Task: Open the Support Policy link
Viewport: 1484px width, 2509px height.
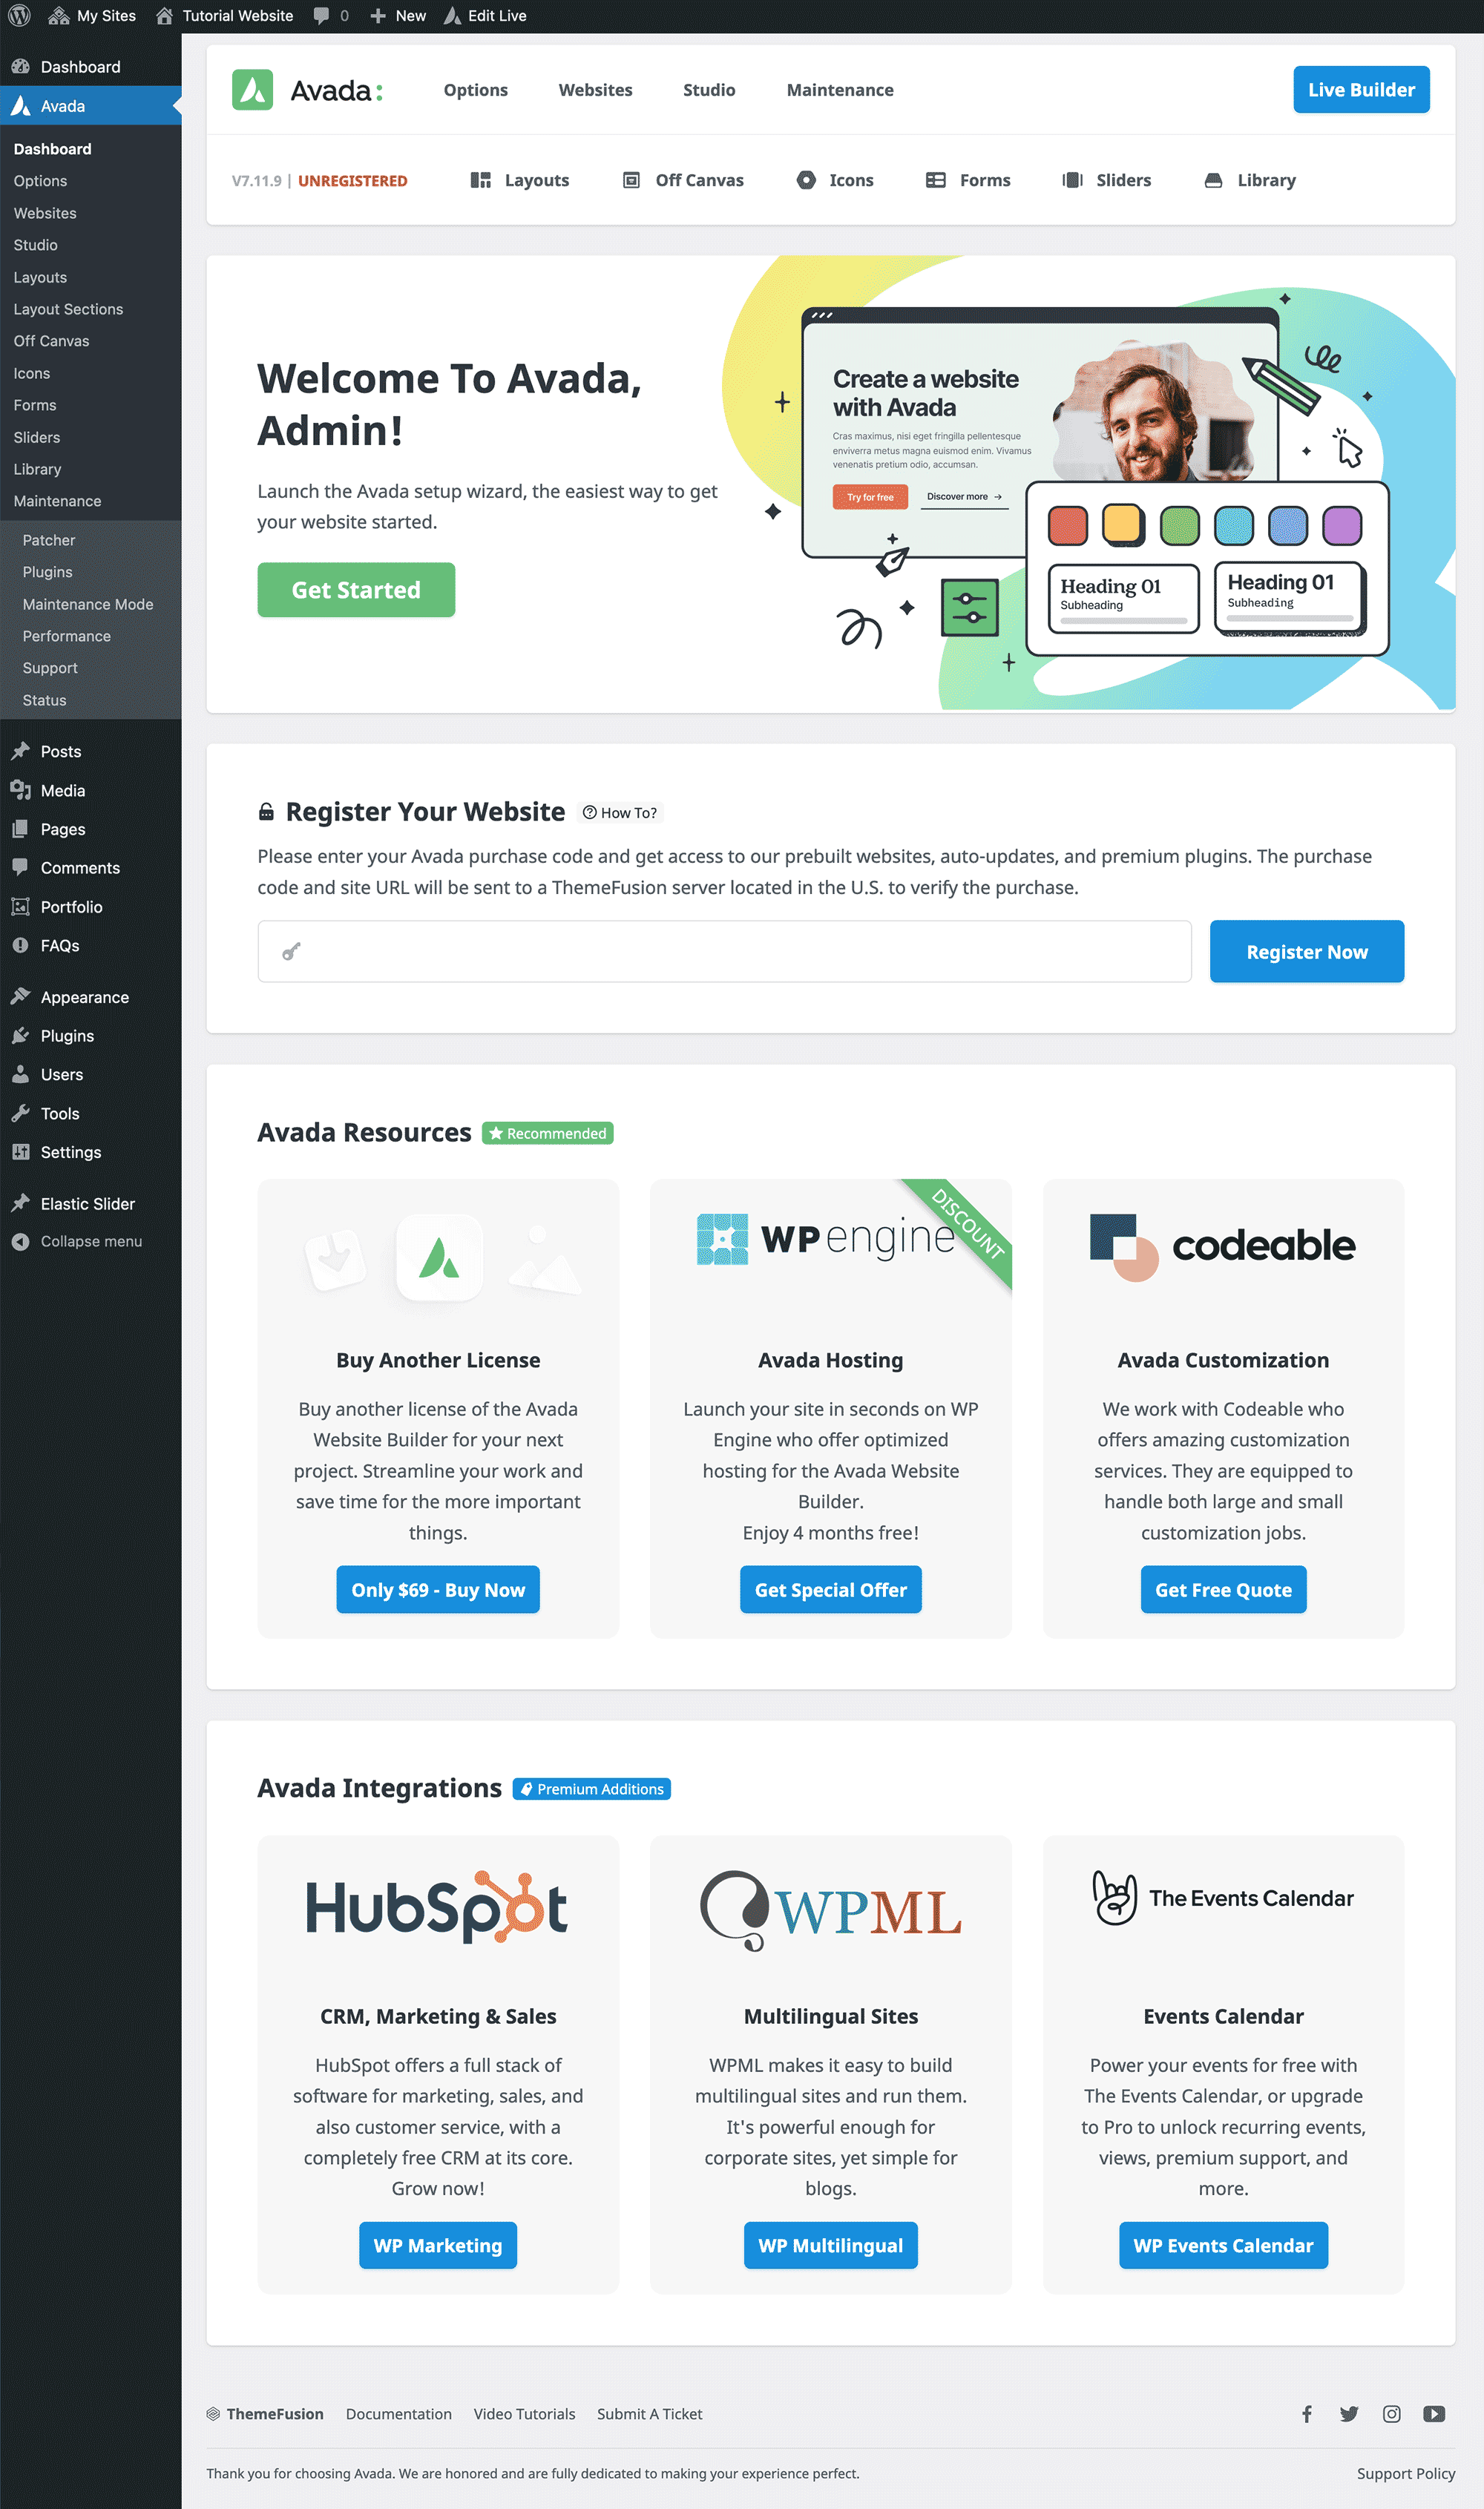Action: pos(1405,2473)
